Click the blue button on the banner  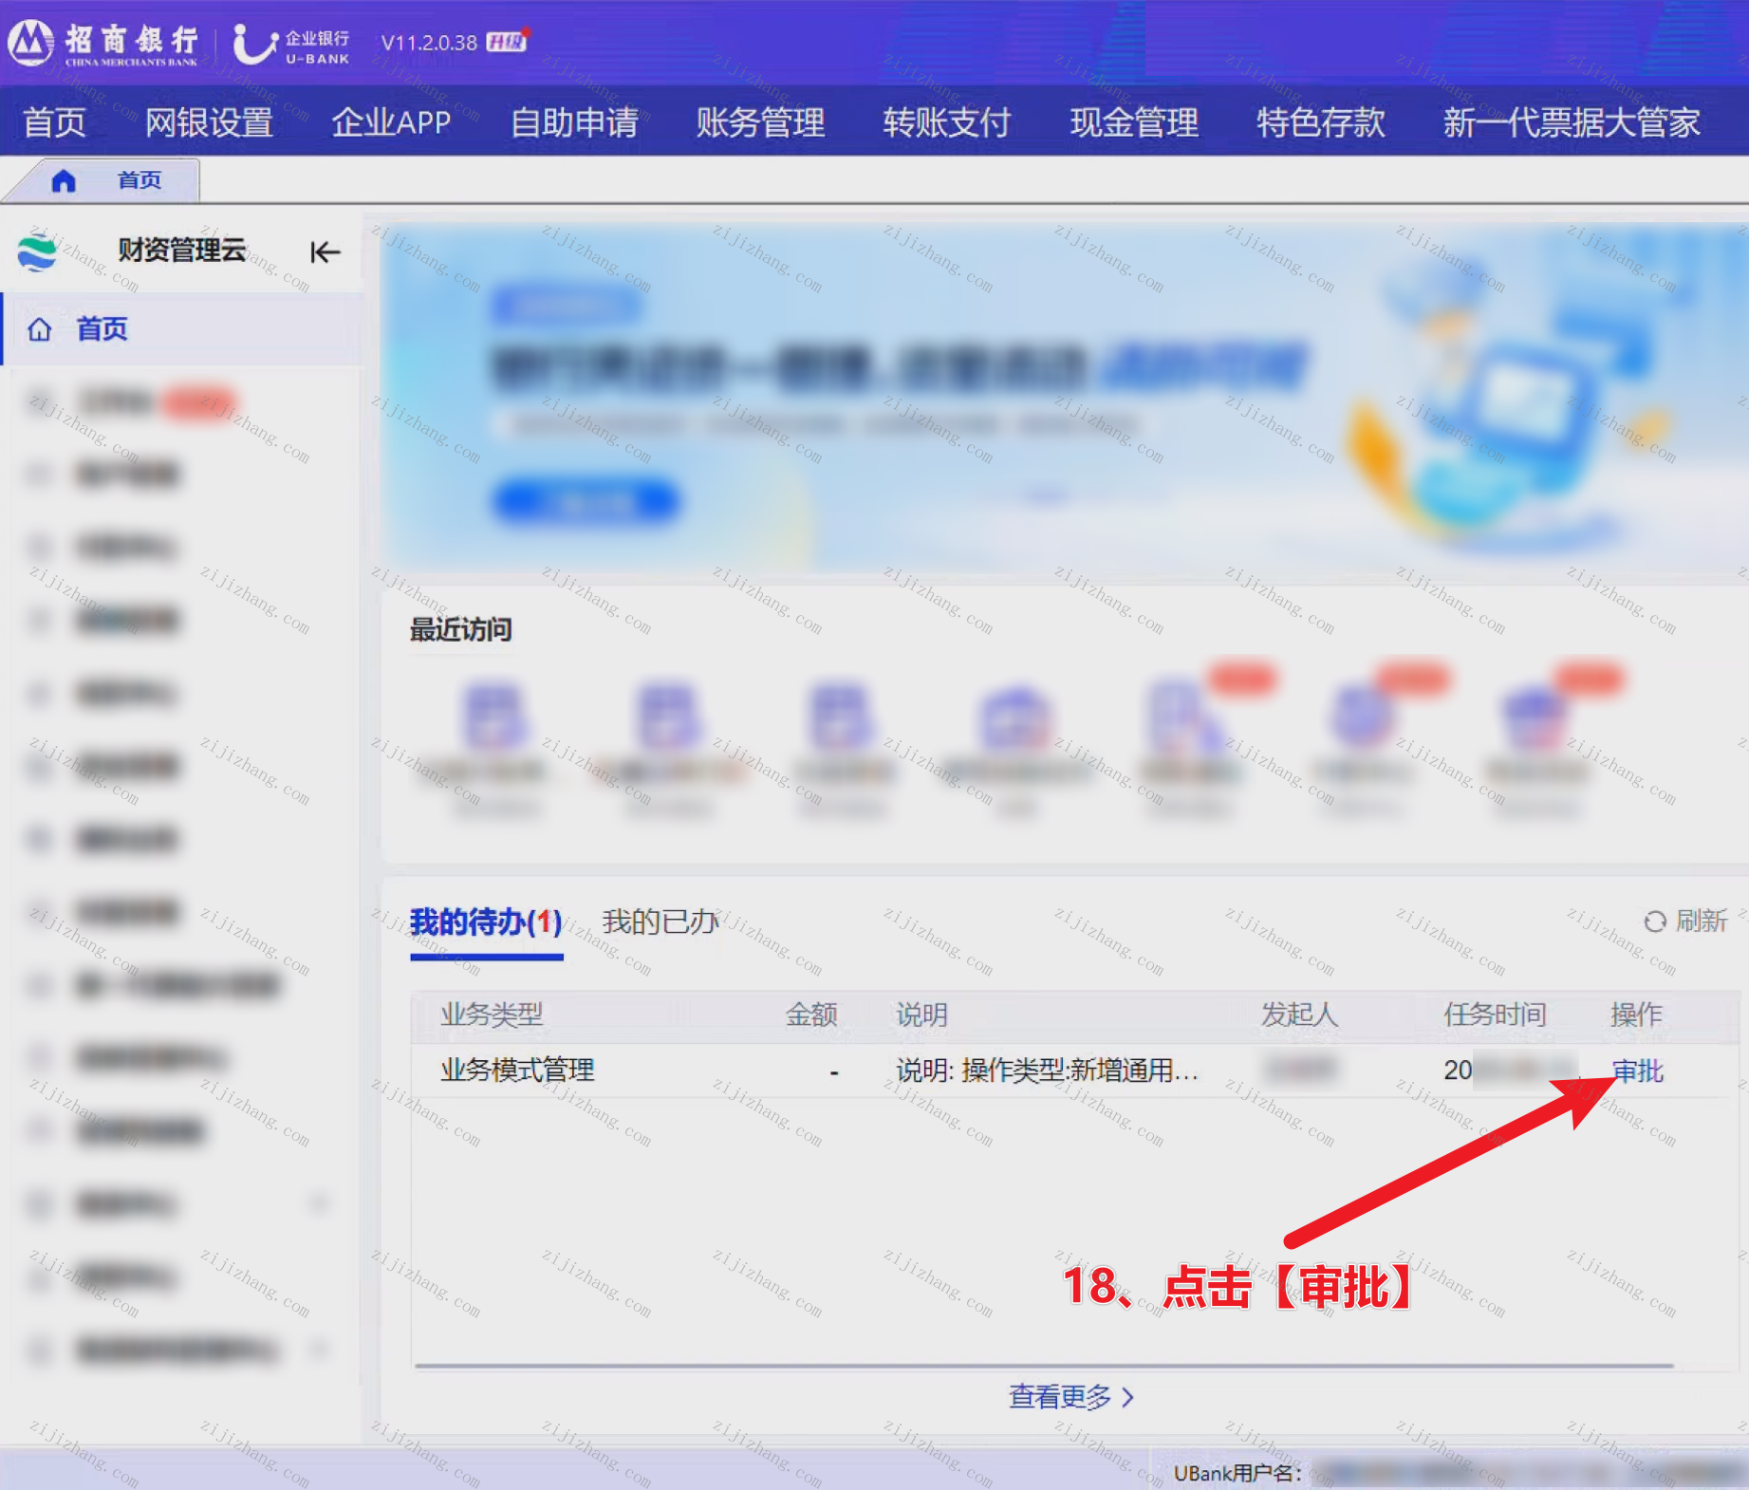point(586,500)
